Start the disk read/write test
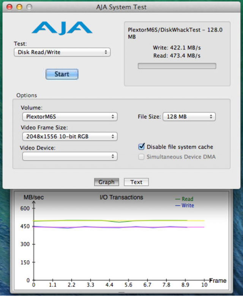Screen dimensions: 243x296 point(62,74)
